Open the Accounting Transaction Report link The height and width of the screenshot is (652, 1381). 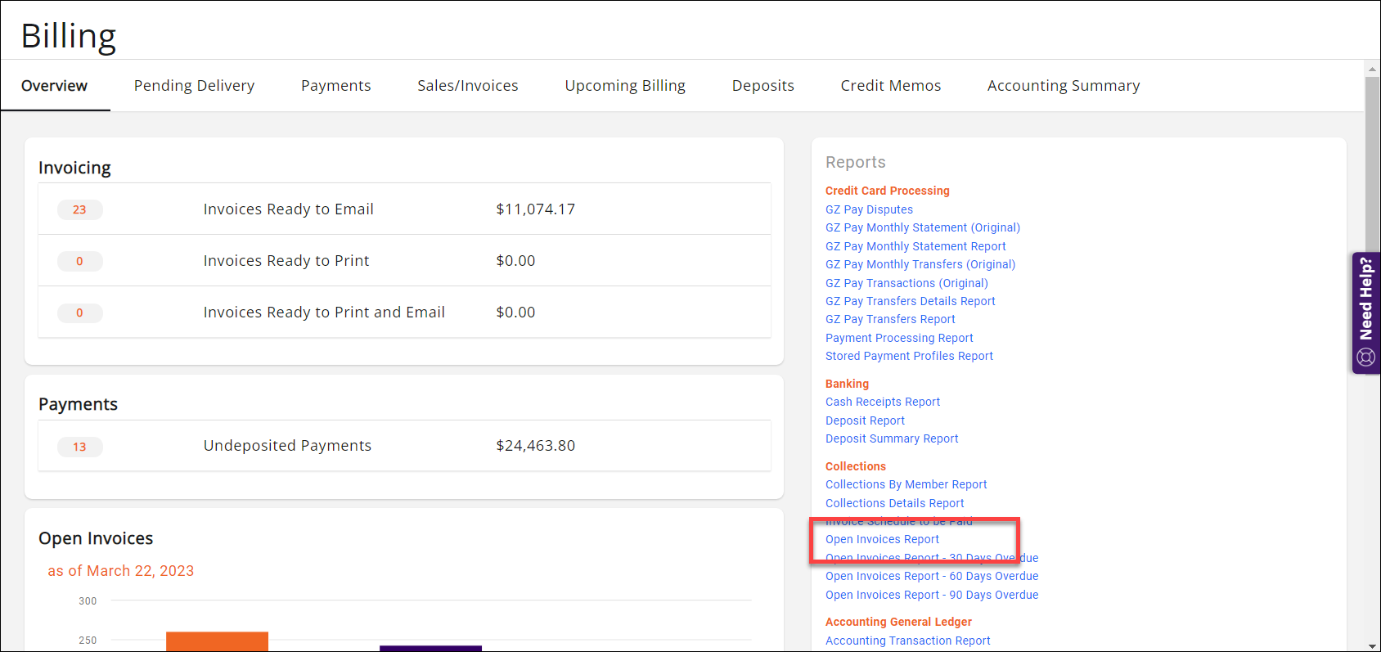point(907,641)
